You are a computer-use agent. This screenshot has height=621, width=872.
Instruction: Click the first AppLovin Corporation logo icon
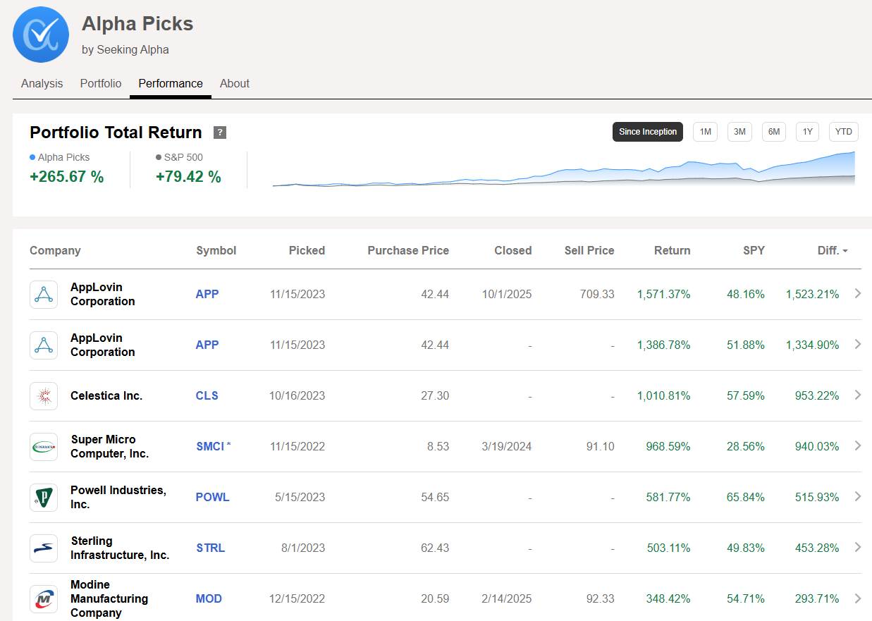(x=44, y=294)
